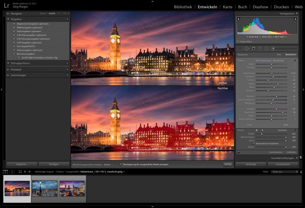Click the bottom Zurücksetzen button
This screenshot has height=208, width=305.
pos(283,164)
